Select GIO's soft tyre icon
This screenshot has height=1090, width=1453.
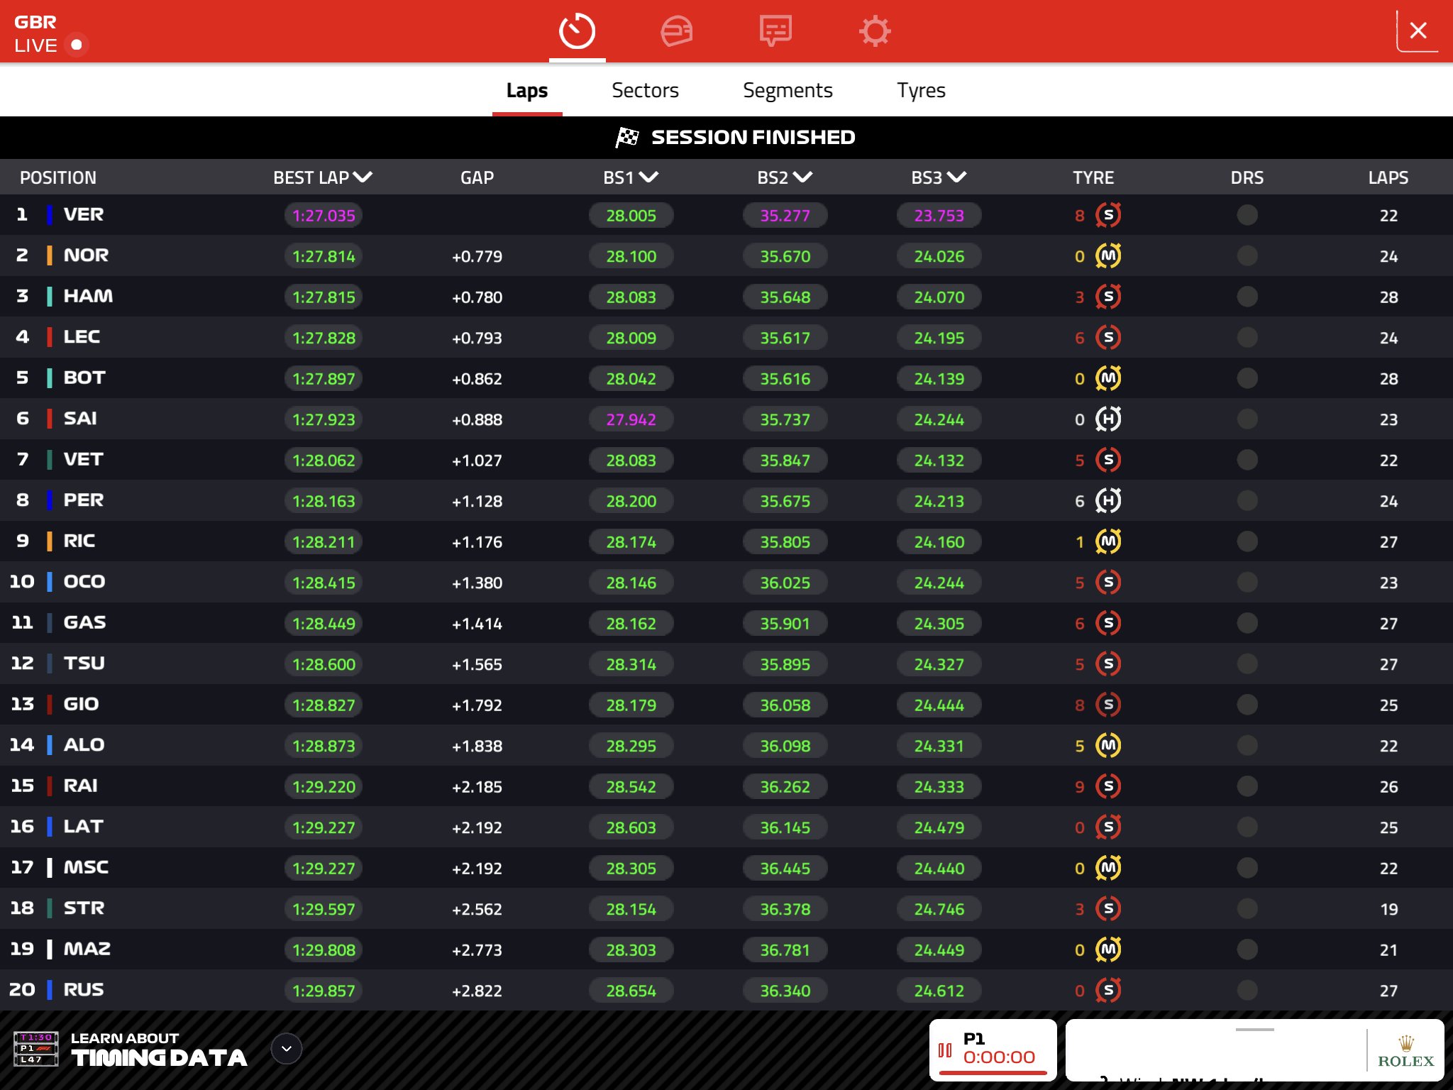tap(1108, 705)
